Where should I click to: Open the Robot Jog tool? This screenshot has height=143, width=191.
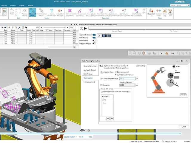tap(170, 13)
